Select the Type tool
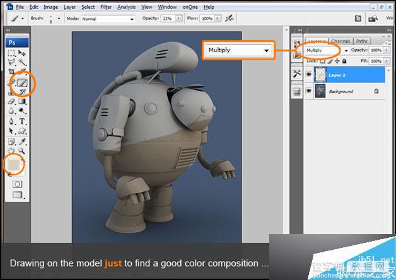The width and height of the screenshot is (396, 280). point(22,121)
